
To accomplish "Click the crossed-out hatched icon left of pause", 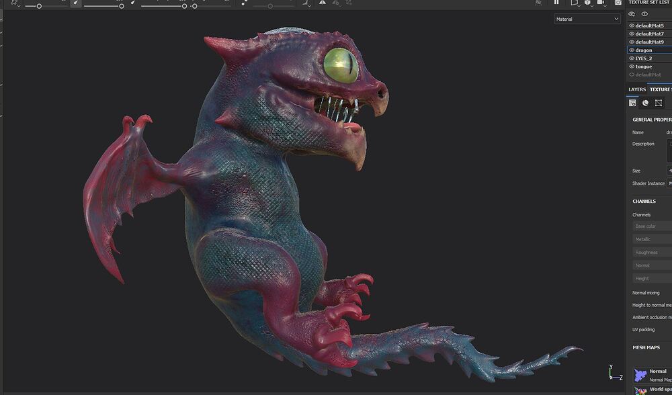I will click(539, 3).
